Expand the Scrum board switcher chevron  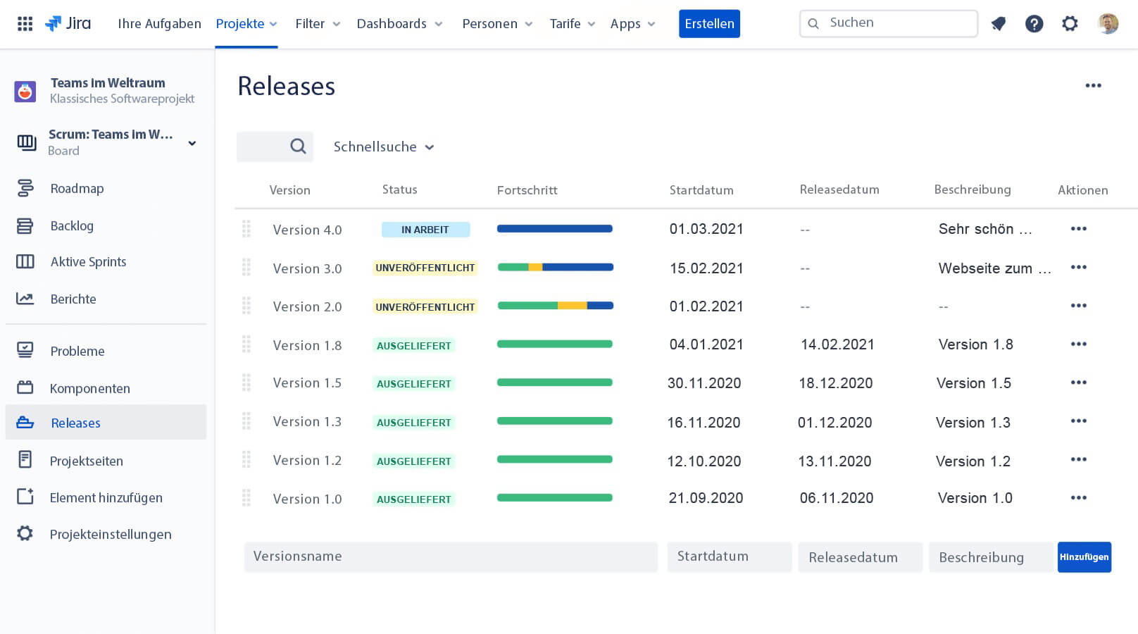pyautogui.click(x=192, y=143)
